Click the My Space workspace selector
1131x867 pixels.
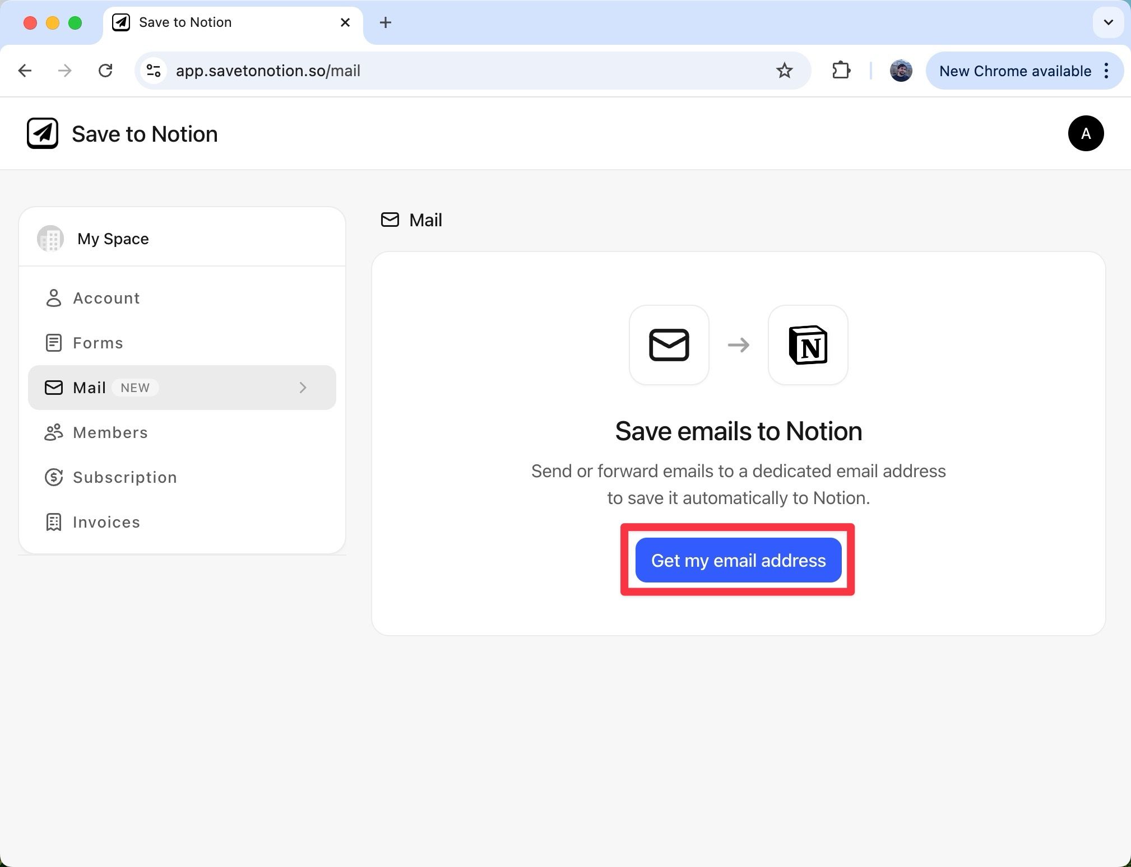pos(113,239)
